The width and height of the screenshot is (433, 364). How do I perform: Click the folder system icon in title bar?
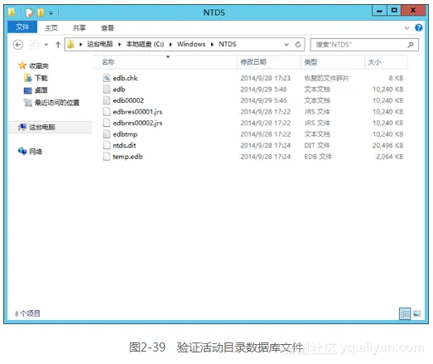pos(12,12)
